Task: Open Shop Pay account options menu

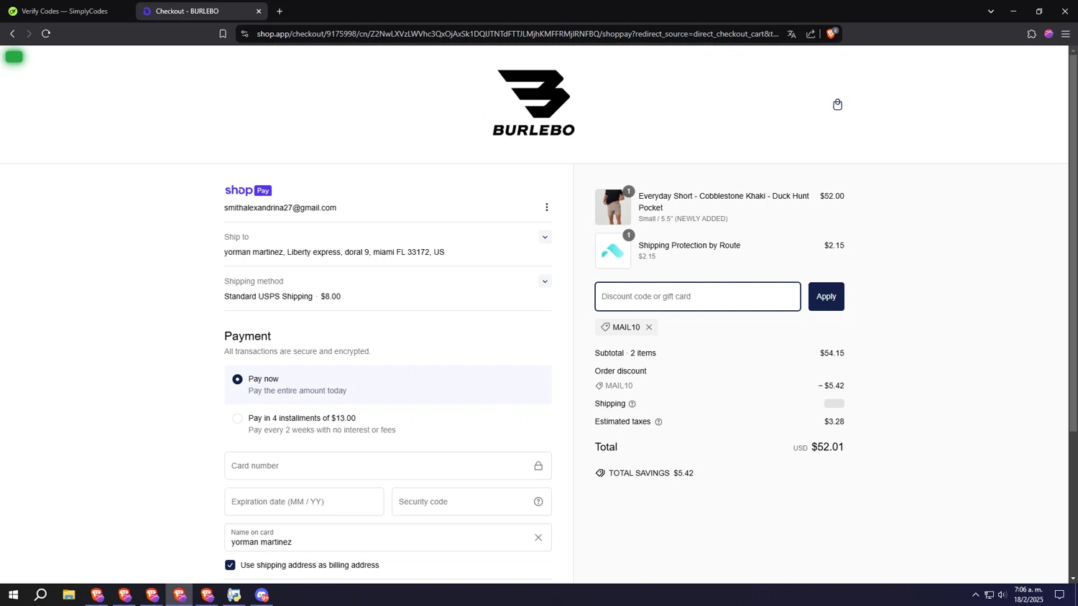Action: pos(546,208)
